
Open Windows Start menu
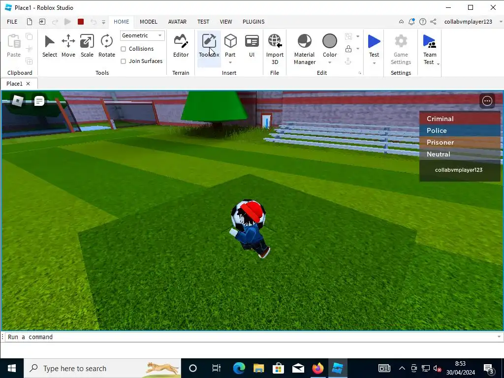(12, 368)
